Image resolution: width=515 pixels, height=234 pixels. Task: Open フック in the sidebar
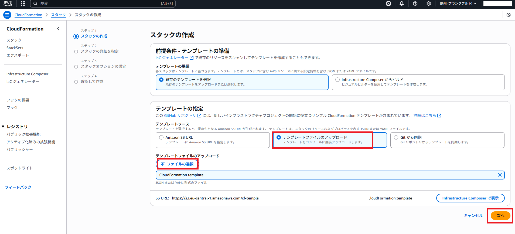[12, 108]
